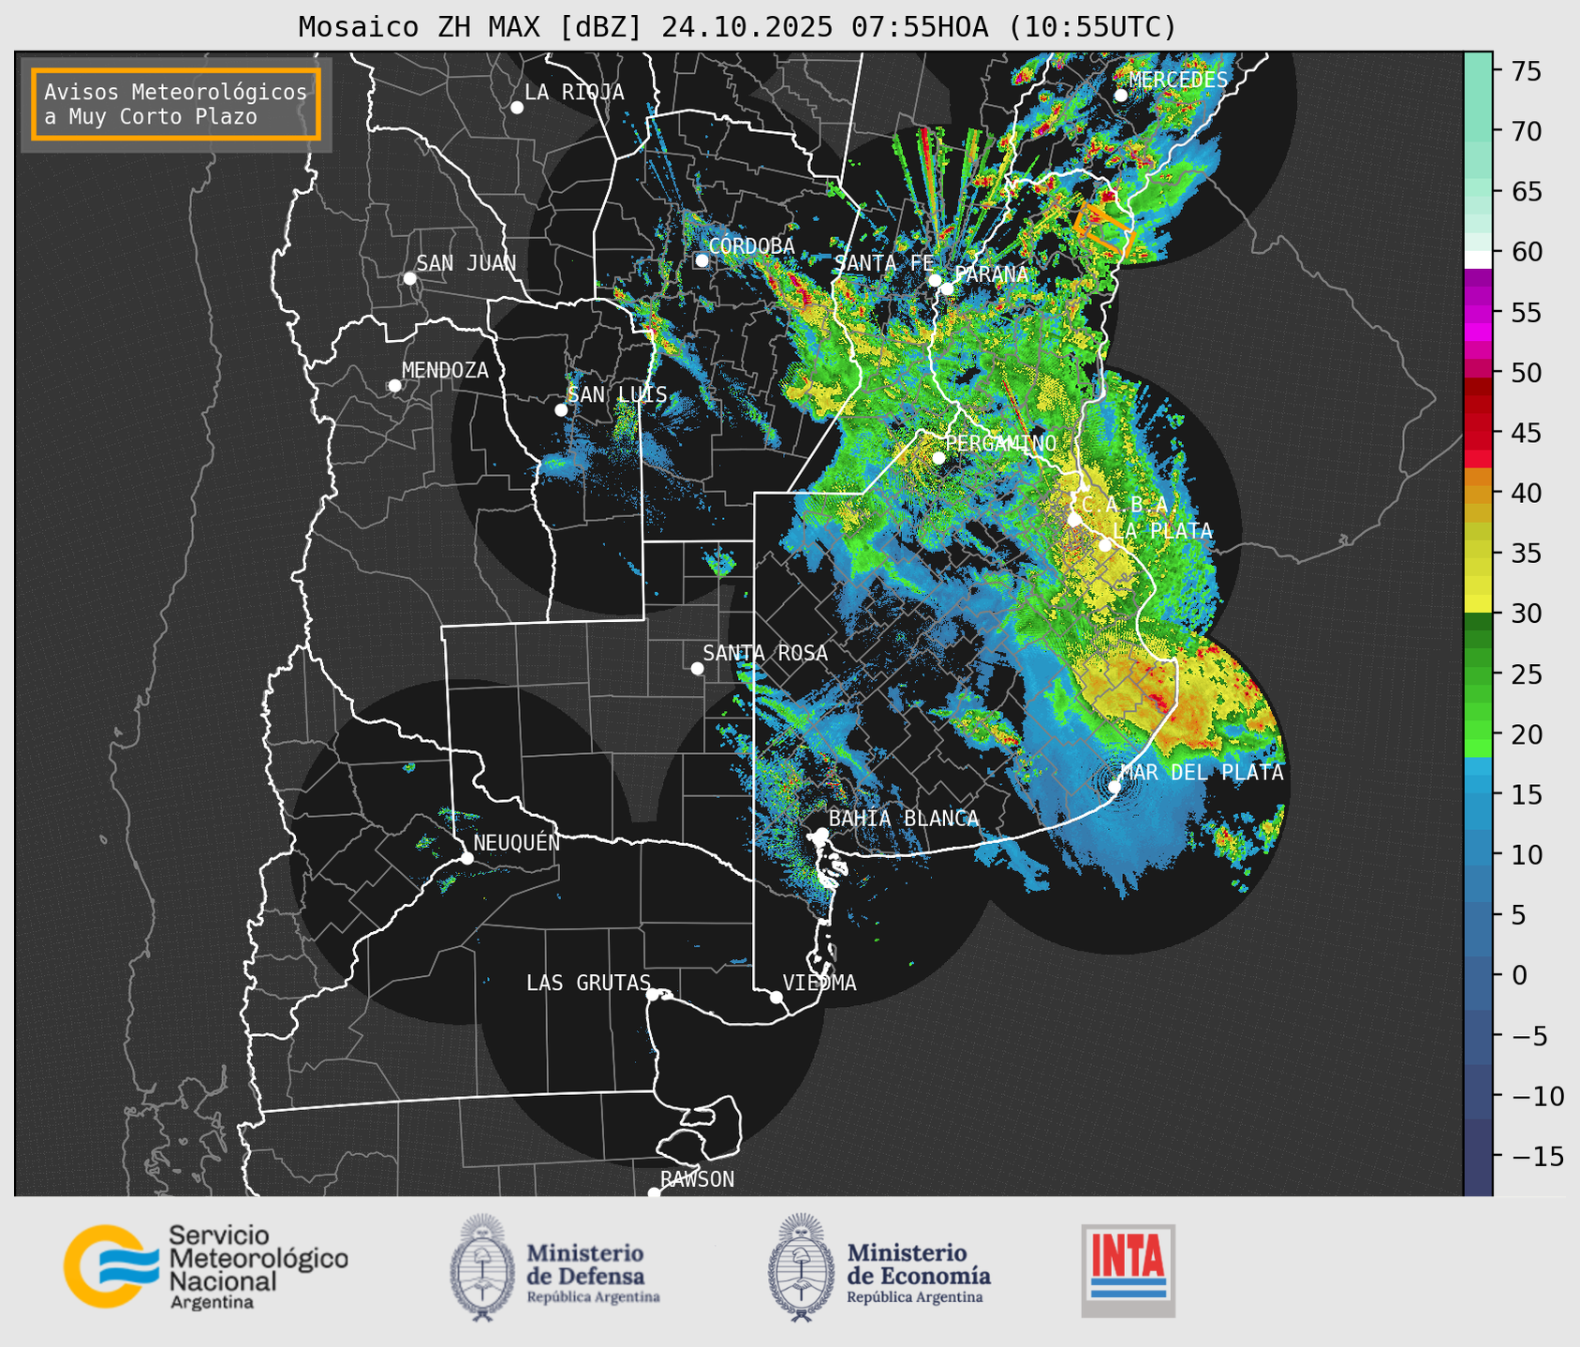Click the MERCEDES label text
Screen dimensions: 1580x1347
(1178, 80)
